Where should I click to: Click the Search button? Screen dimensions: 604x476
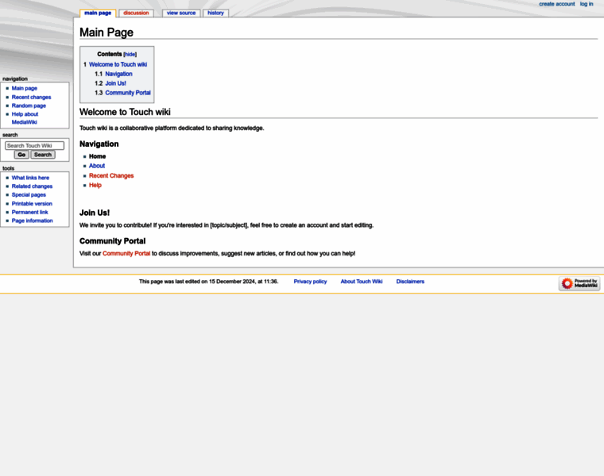coord(43,155)
